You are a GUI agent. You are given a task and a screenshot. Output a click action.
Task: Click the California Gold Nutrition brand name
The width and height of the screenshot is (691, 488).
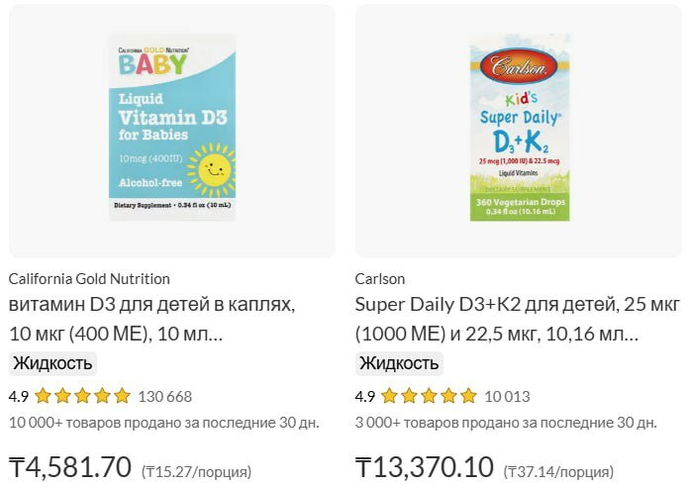[89, 278]
